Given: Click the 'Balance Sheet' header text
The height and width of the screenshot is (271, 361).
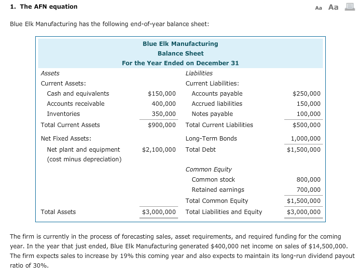Looking at the screenshot, I should click(180, 54).
